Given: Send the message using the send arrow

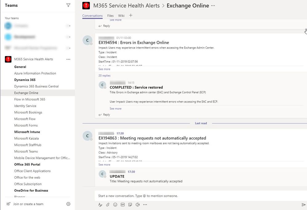Looking at the screenshot, I should pyautogui.click(x=303, y=204).
